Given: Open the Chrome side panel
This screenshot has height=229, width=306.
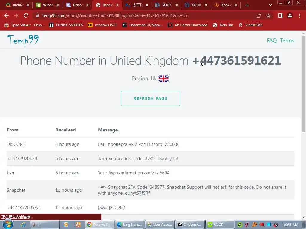Looking at the screenshot, I should 280,16.
